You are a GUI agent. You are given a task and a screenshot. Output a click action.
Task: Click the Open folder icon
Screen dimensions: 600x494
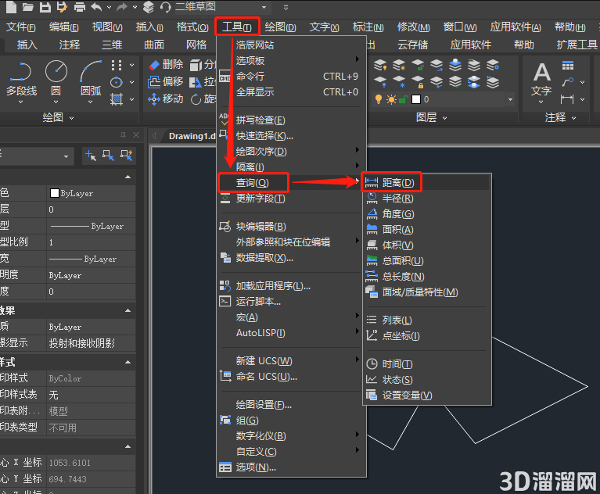[x=27, y=6]
